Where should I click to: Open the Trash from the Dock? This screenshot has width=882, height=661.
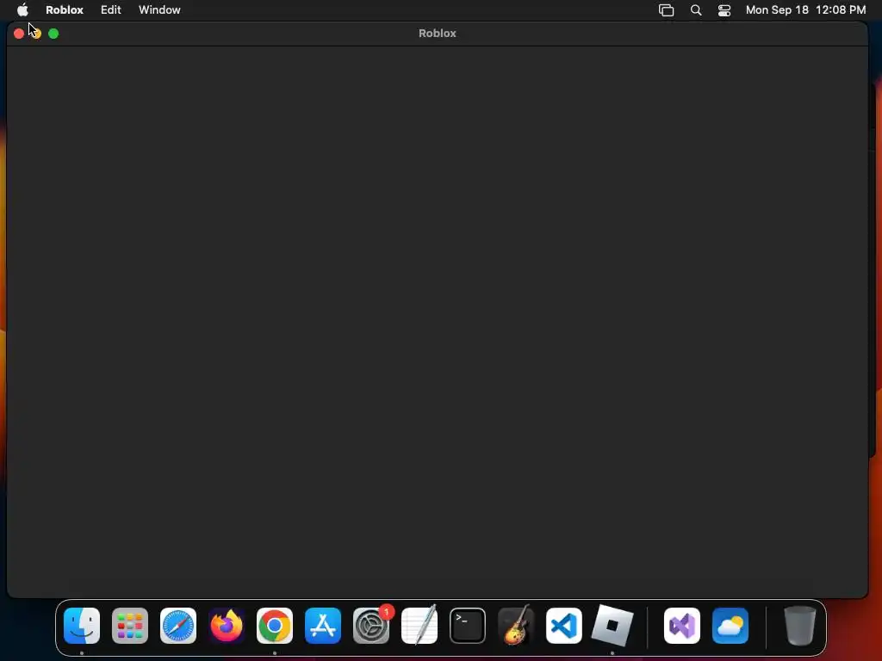(x=800, y=626)
